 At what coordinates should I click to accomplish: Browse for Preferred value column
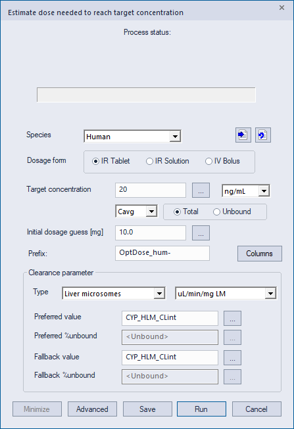pos(232,318)
